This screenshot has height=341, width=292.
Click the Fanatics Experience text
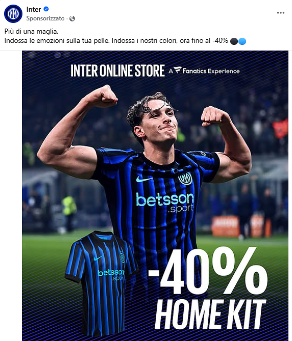[x=211, y=71]
